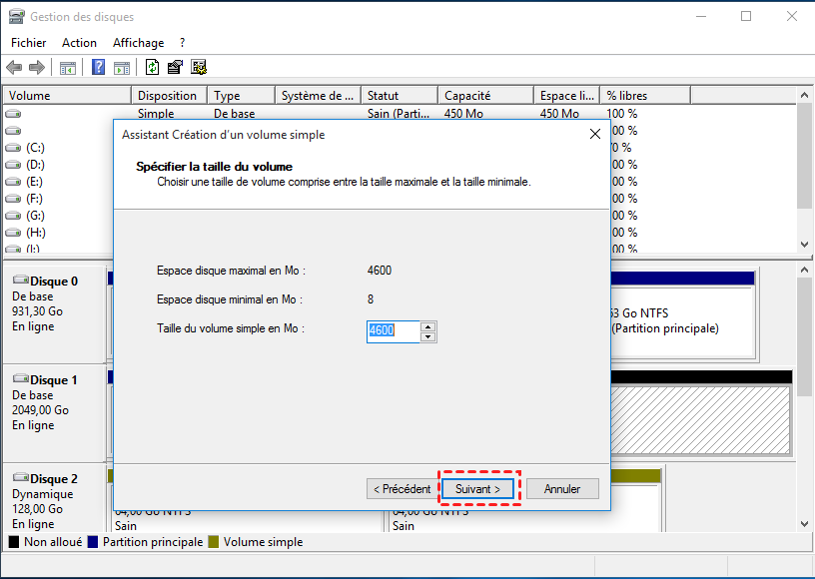The height and width of the screenshot is (579, 815).
Task: Click the Gestion des disques title icon
Action: (x=17, y=17)
